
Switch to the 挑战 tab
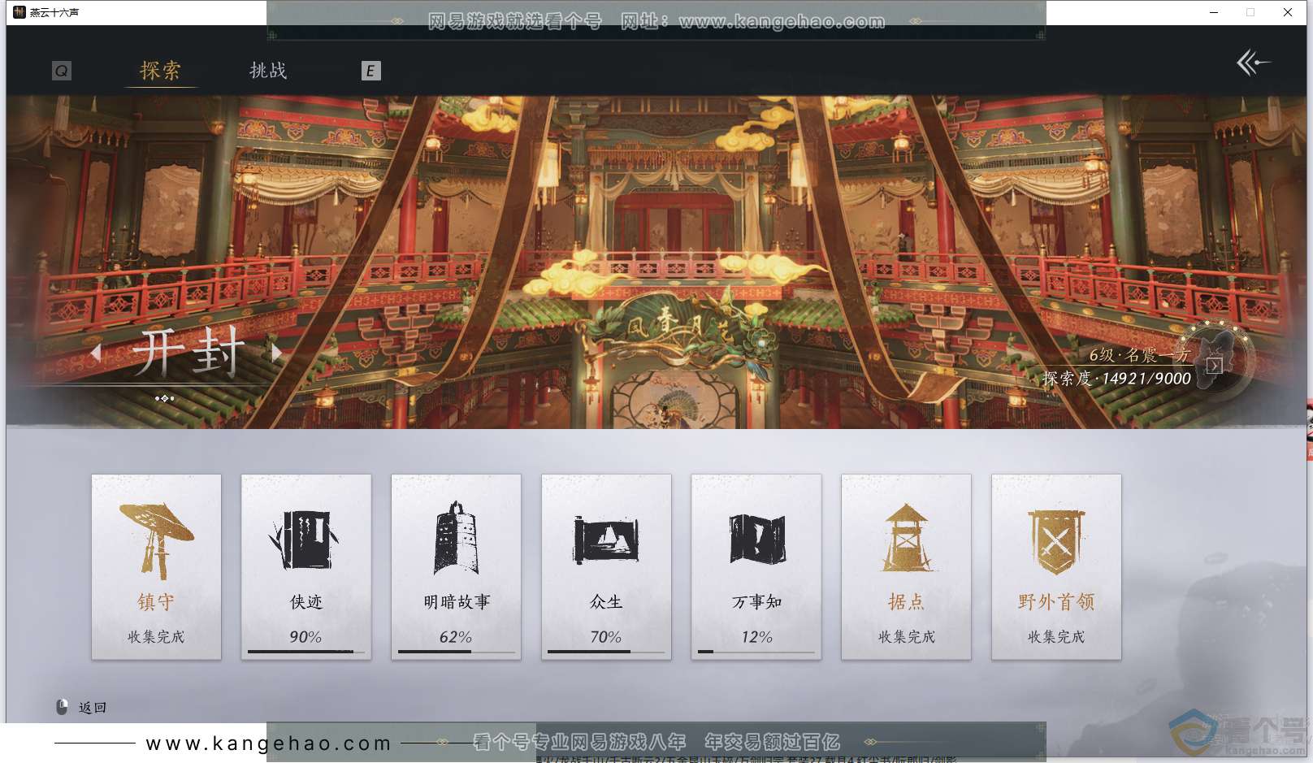[x=268, y=71]
